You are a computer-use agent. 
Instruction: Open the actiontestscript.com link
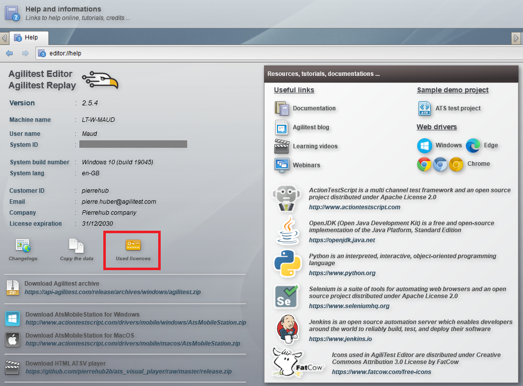[354, 207]
